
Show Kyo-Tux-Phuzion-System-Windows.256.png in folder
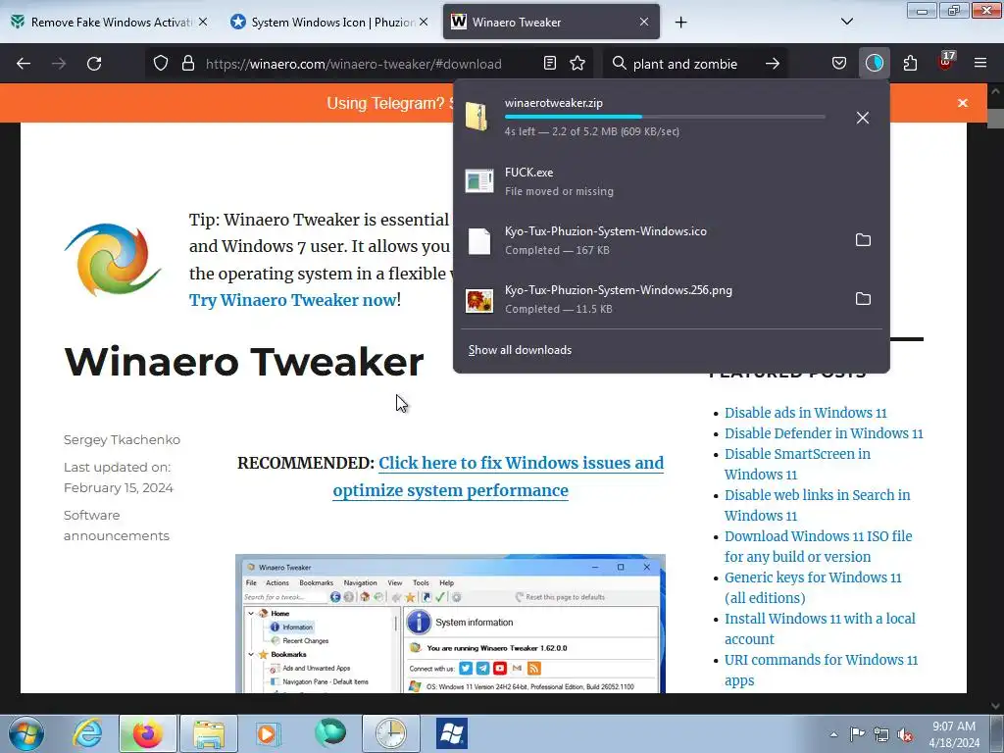pos(863,299)
